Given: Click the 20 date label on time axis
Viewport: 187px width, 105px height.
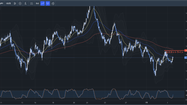Looking at the screenshot, I should 74,103.
